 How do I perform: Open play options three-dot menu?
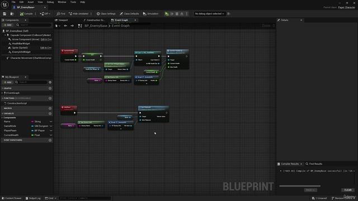coord(186,14)
